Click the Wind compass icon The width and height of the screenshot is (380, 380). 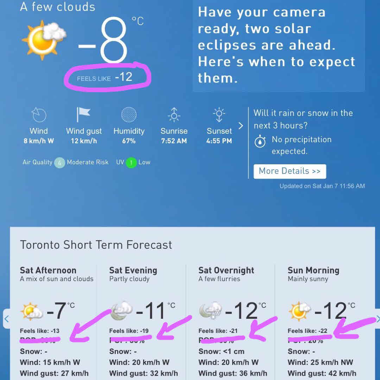39,115
